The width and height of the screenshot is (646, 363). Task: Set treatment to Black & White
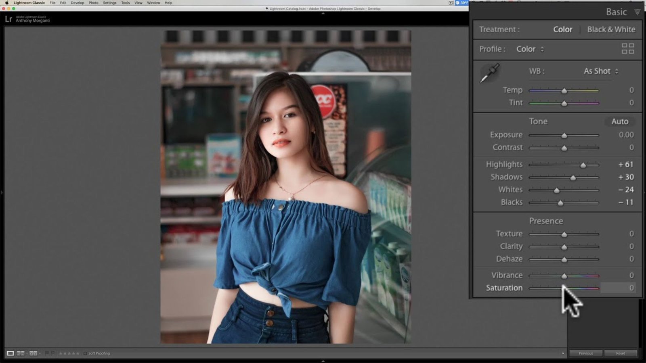611,29
